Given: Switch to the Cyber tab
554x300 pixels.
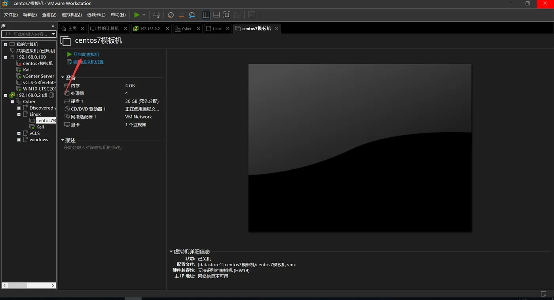Looking at the screenshot, I should 184,28.
